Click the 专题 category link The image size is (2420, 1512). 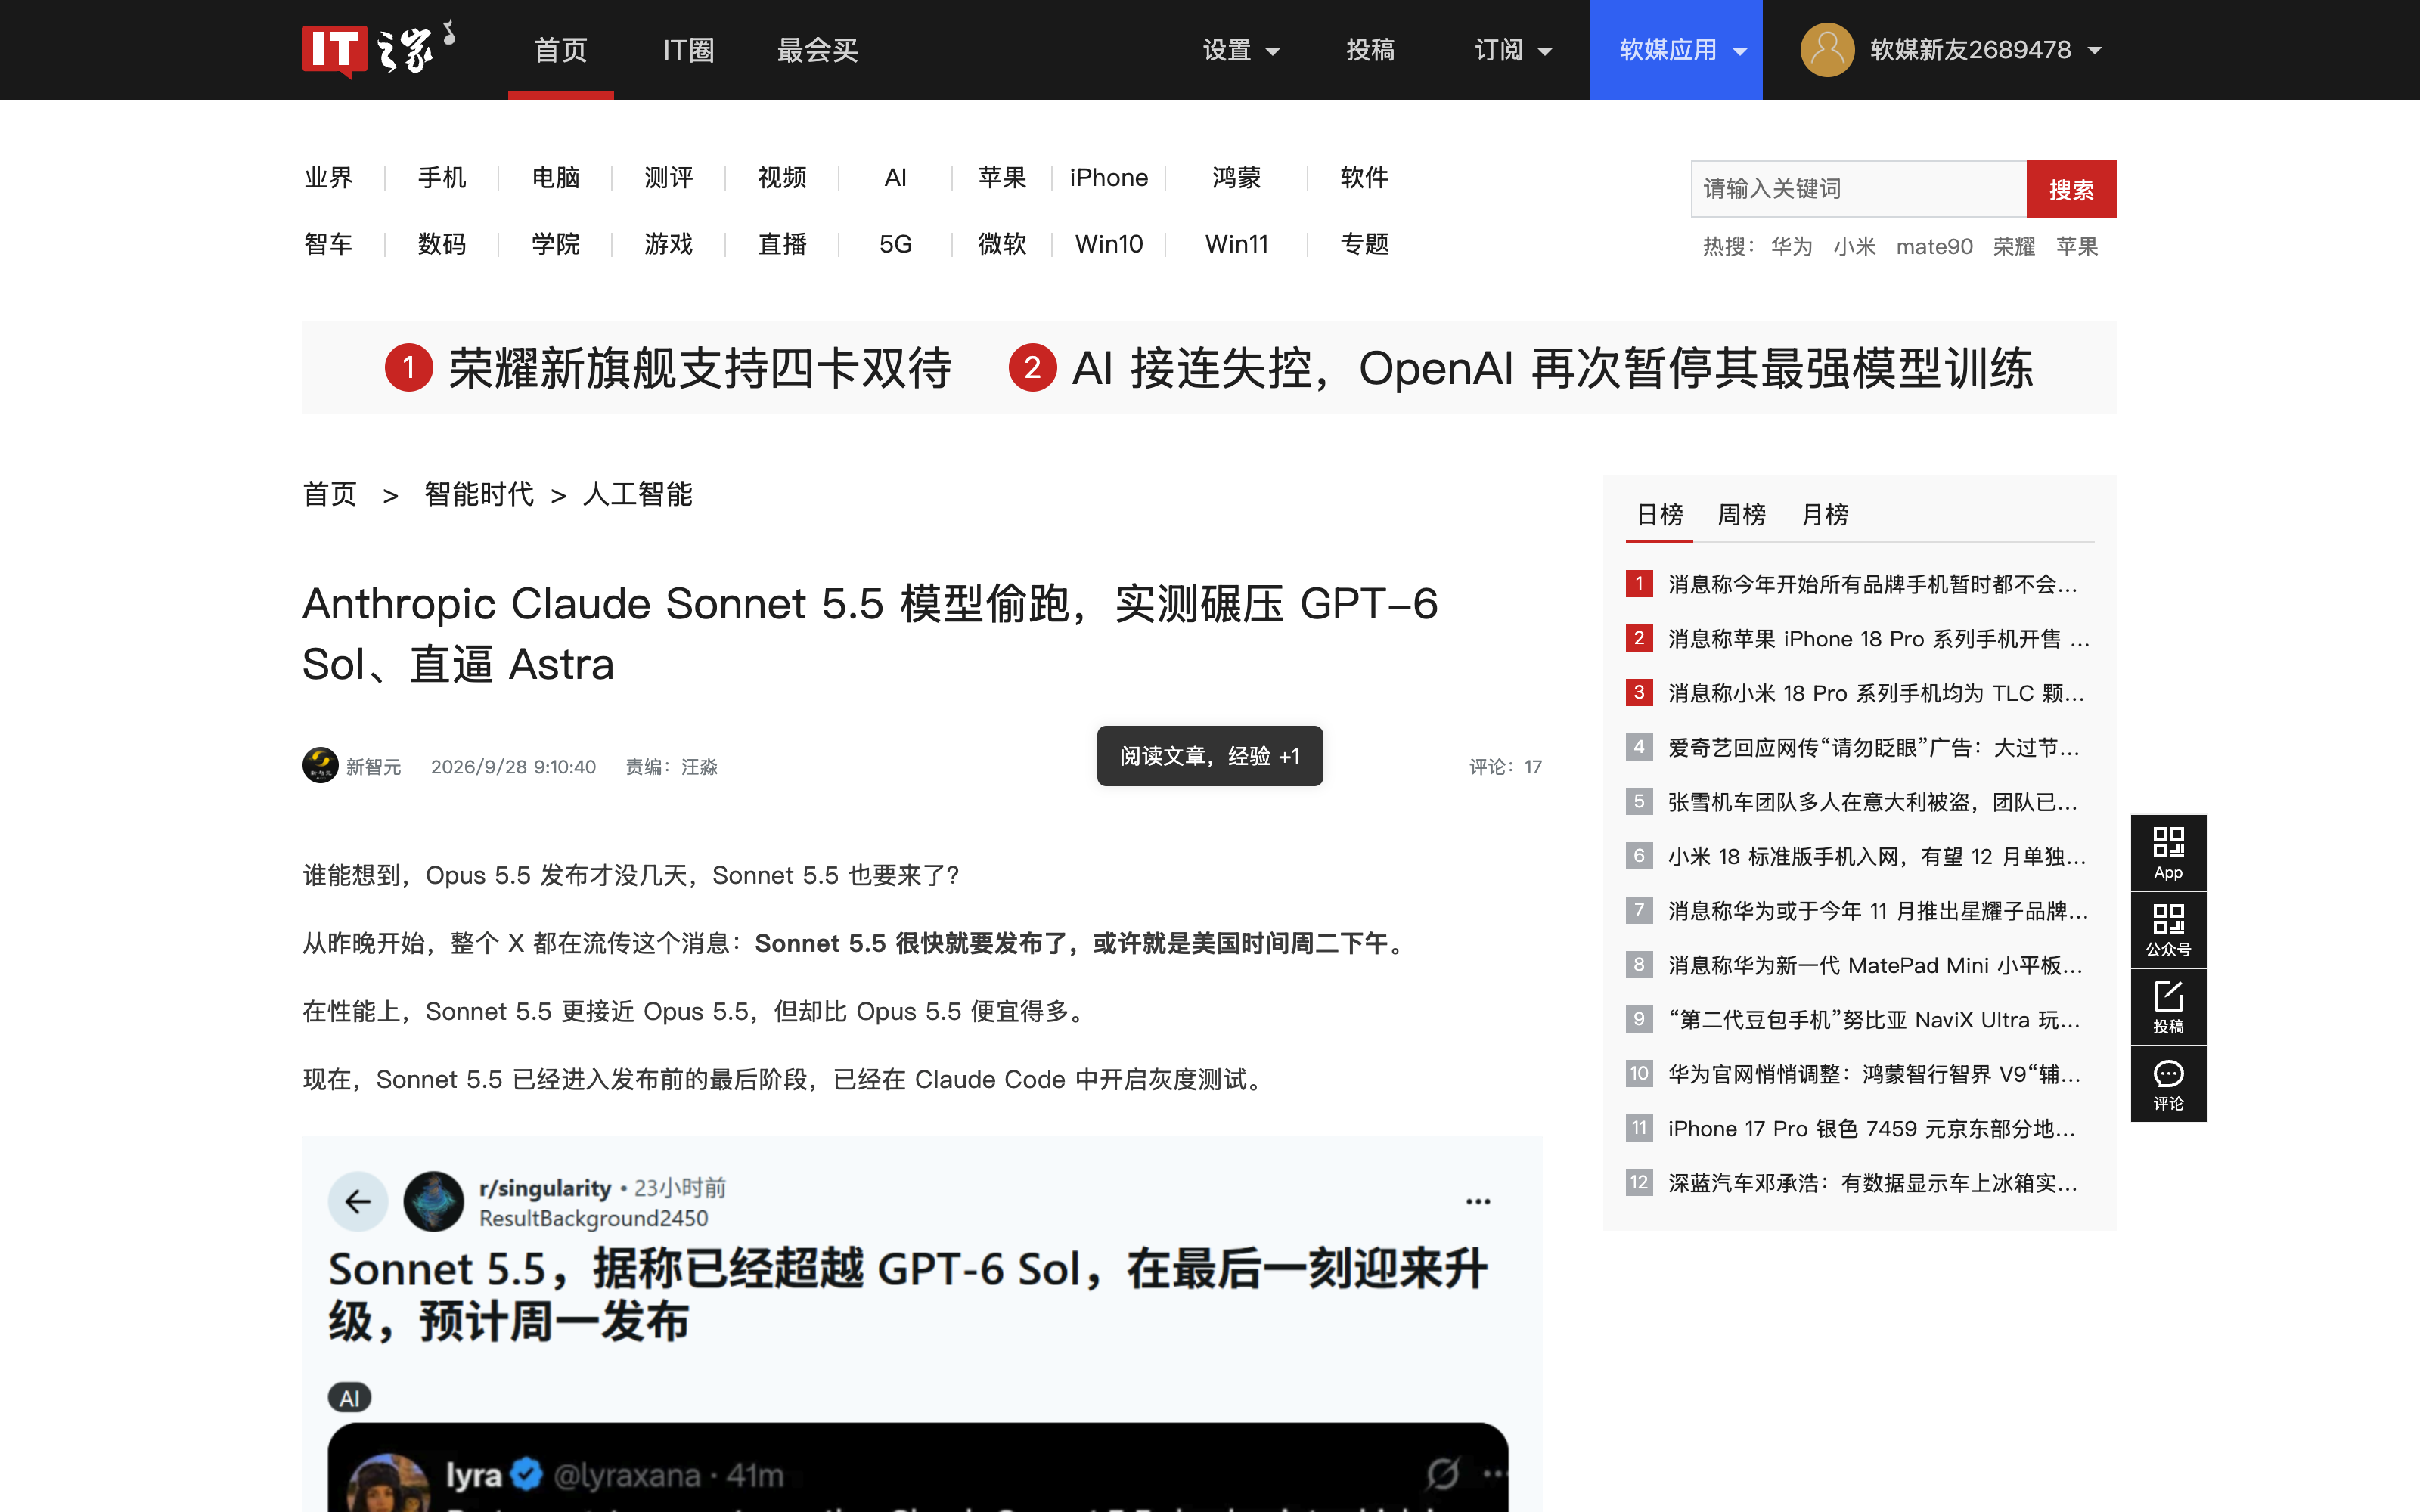(1364, 244)
